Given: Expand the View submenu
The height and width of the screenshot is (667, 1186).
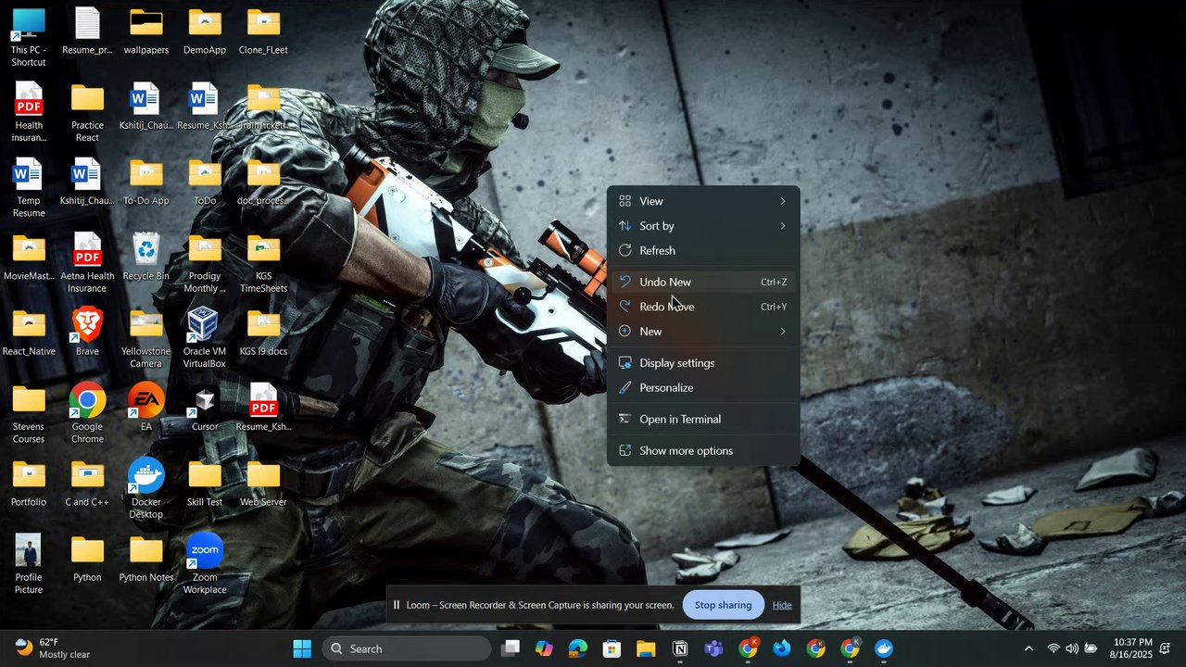Looking at the screenshot, I should [x=703, y=201].
